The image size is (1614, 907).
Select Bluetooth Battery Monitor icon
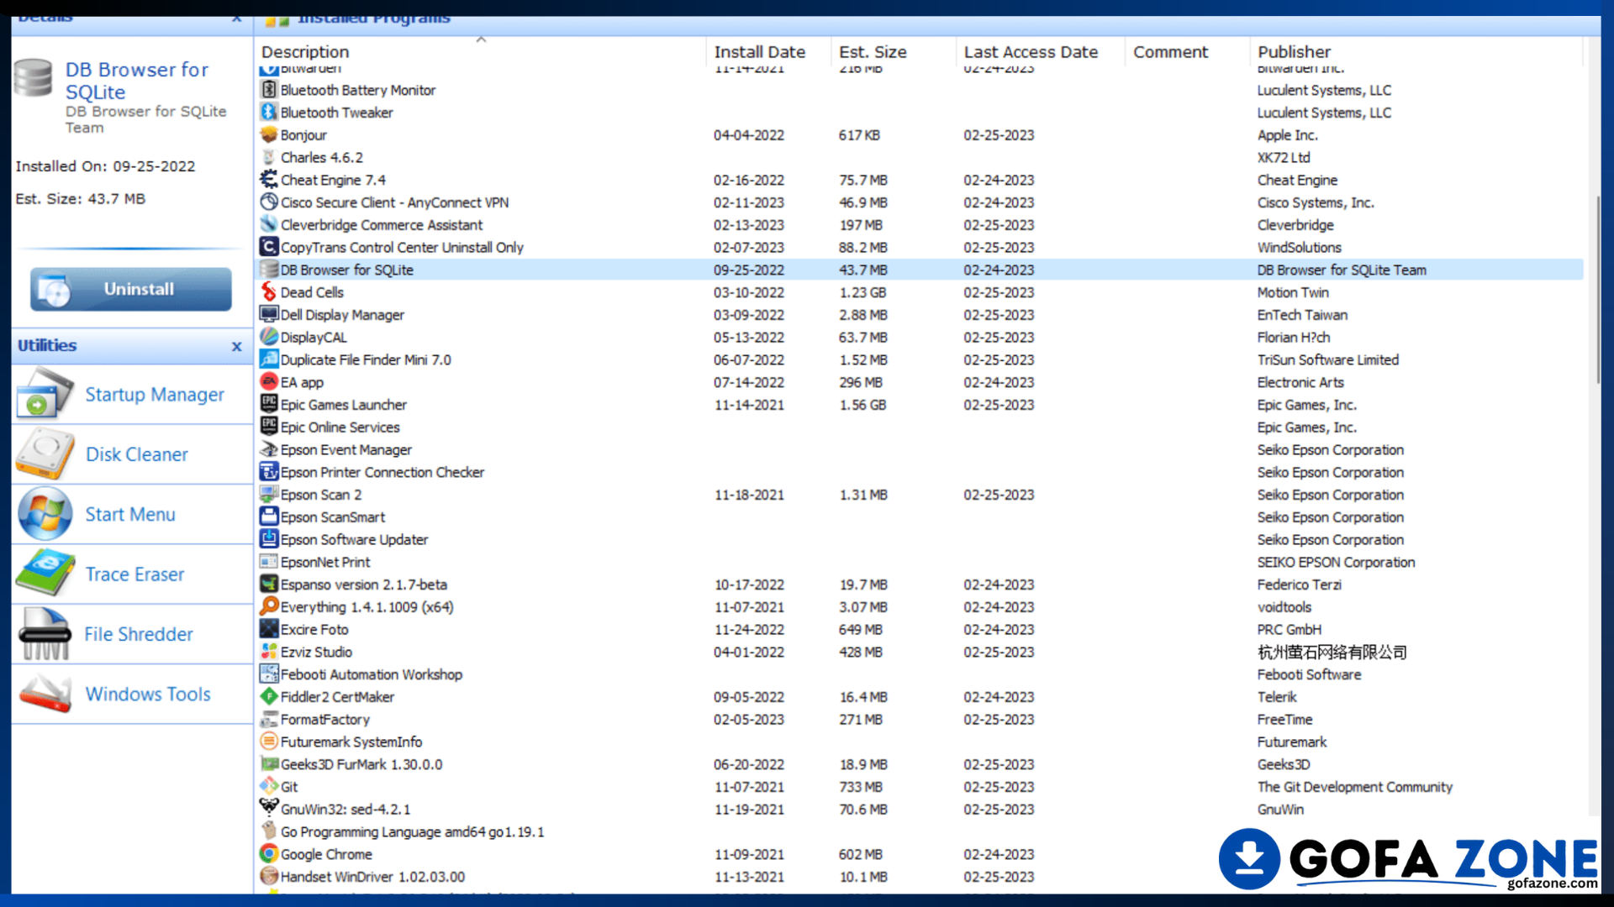[x=269, y=90]
